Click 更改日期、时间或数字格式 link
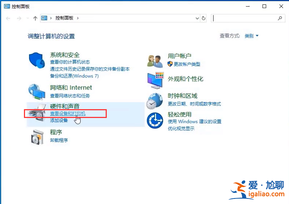289x204 pixels. coord(194,104)
